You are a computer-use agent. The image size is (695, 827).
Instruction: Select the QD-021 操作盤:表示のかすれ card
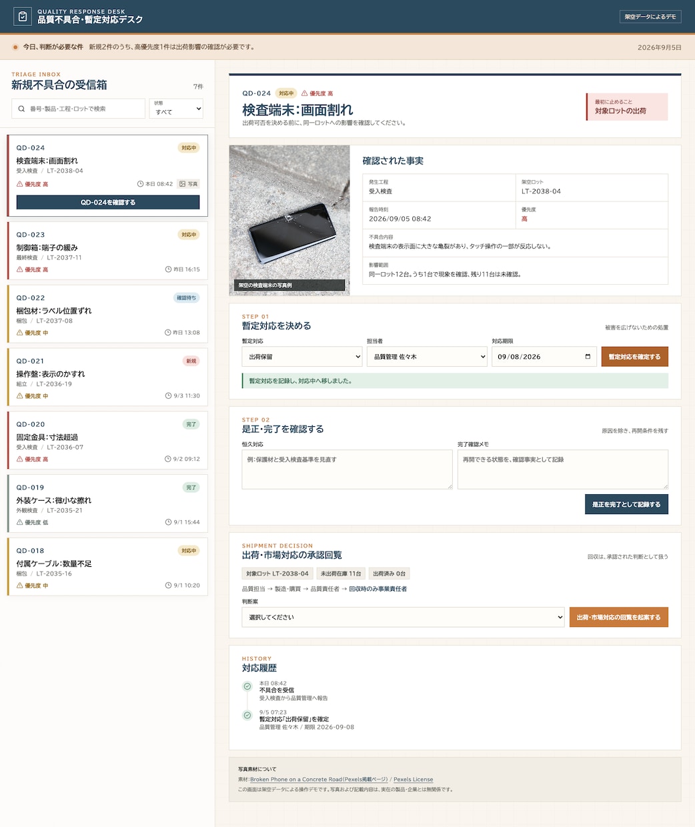click(x=107, y=377)
